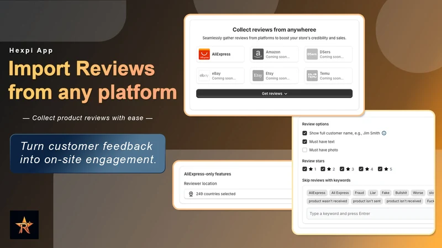Click the 'AliExpress' keyword tag
This screenshot has width=442, height=248.
tap(317, 192)
